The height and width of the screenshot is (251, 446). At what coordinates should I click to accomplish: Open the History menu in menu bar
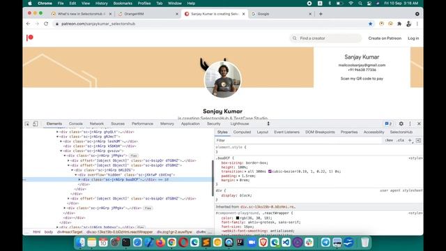pyautogui.click(x=102, y=3)
